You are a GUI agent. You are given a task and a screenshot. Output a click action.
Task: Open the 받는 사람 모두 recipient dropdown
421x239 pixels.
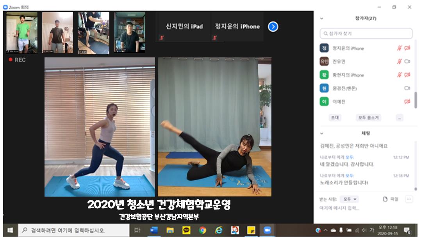point(349,199)
